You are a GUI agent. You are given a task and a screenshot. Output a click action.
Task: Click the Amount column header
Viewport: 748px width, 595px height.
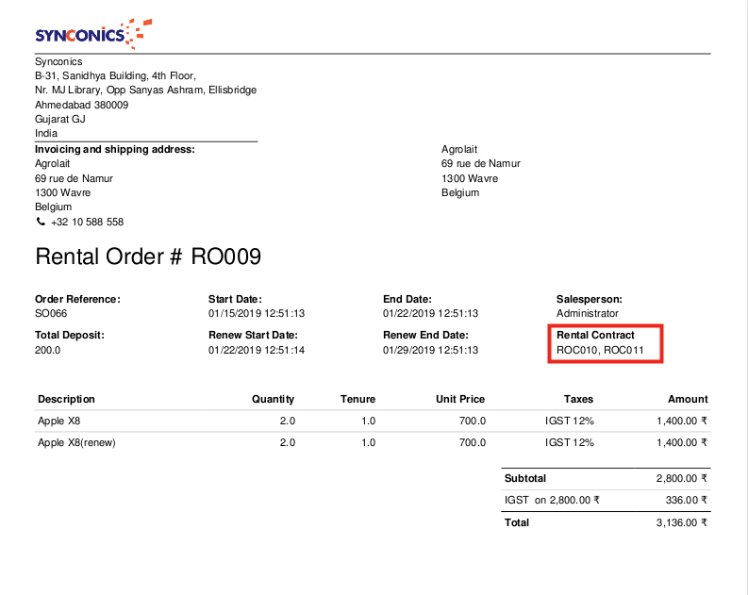(x=688, y=399)
